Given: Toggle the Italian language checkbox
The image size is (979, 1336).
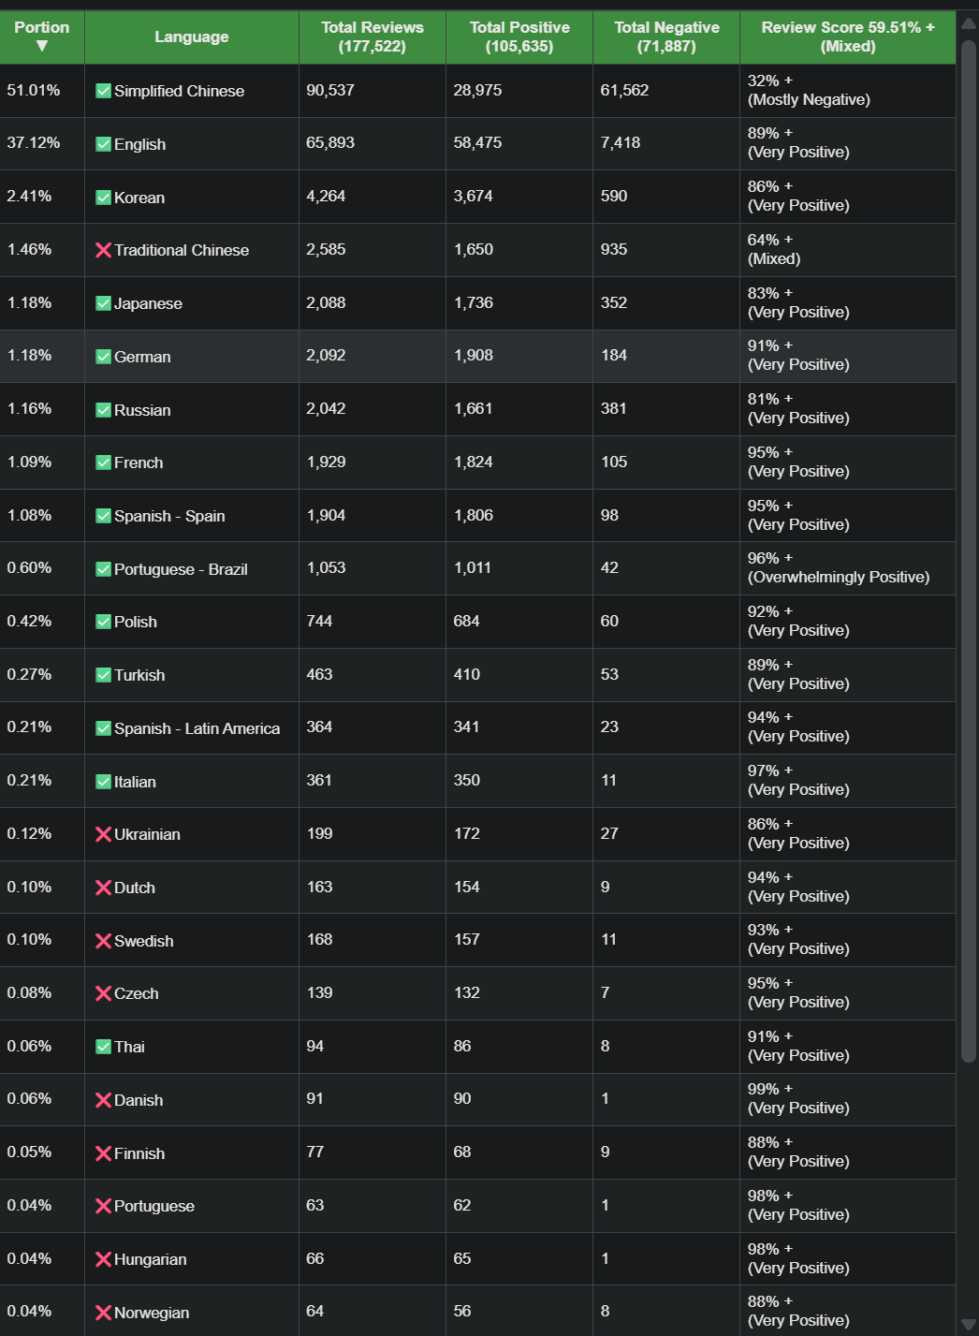Looking at the screenshot, I should 104,782.
